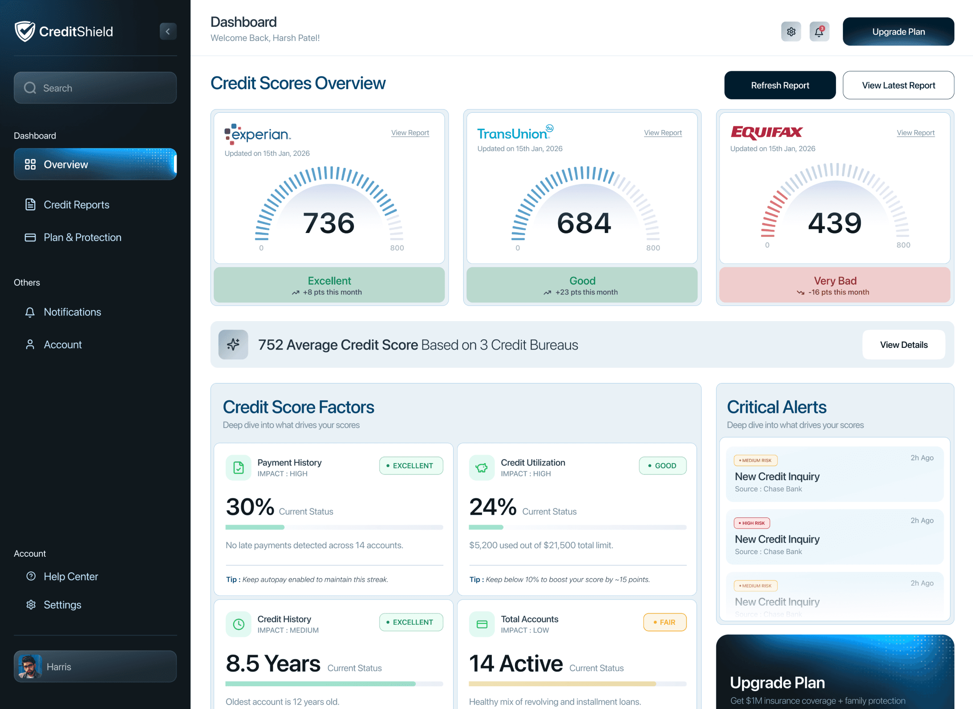Image resolution: width=973 pixels, height=709 pixels.
Task: Collapse the sidebar with the chevron button
Action: (168, 31)
